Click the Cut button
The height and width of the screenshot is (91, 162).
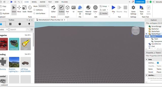click(3, 10)
